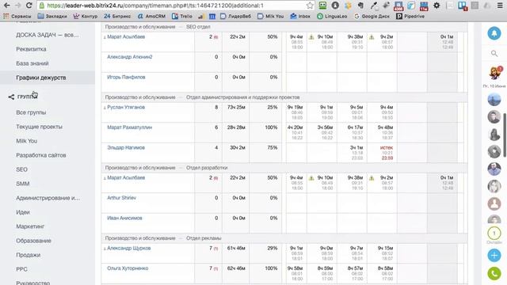Open employee Эльдар Нагимов
The height and width of the screenshot is (285, 507).
(126, 148)
